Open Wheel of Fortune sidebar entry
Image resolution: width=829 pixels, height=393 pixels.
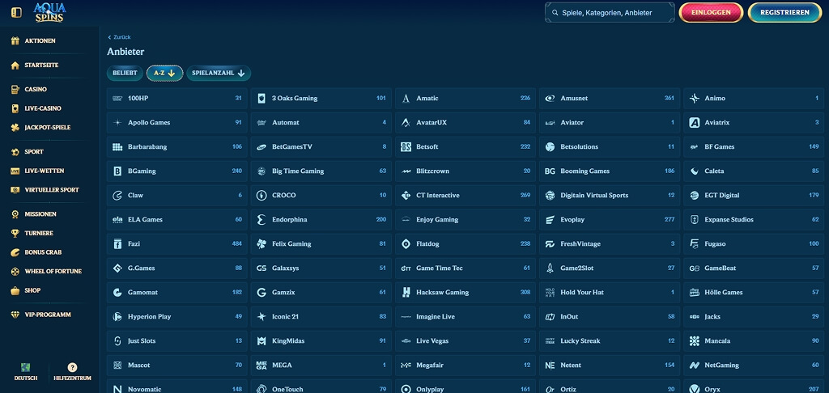tap(46, 272)
